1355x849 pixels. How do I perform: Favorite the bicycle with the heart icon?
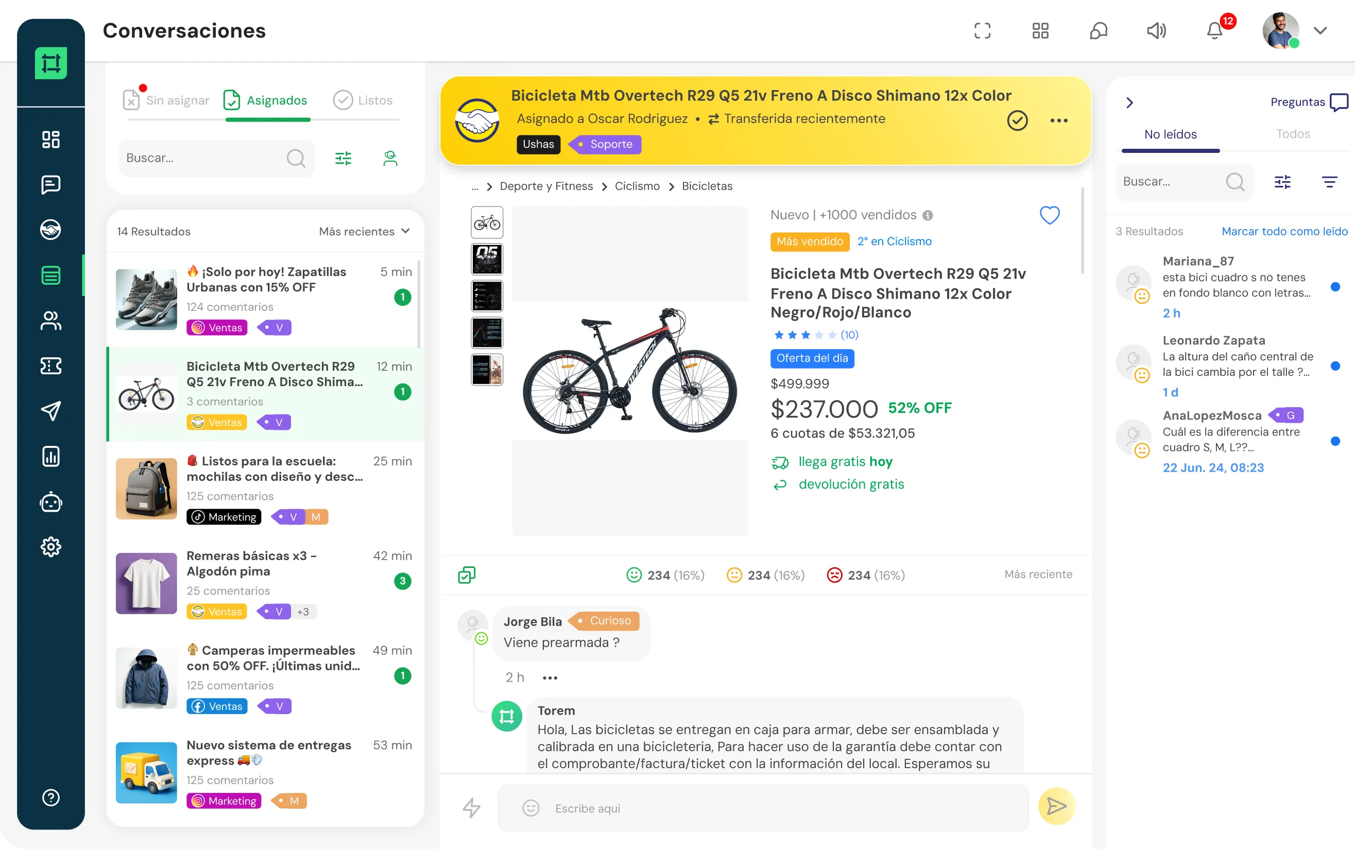point(1050,215)
